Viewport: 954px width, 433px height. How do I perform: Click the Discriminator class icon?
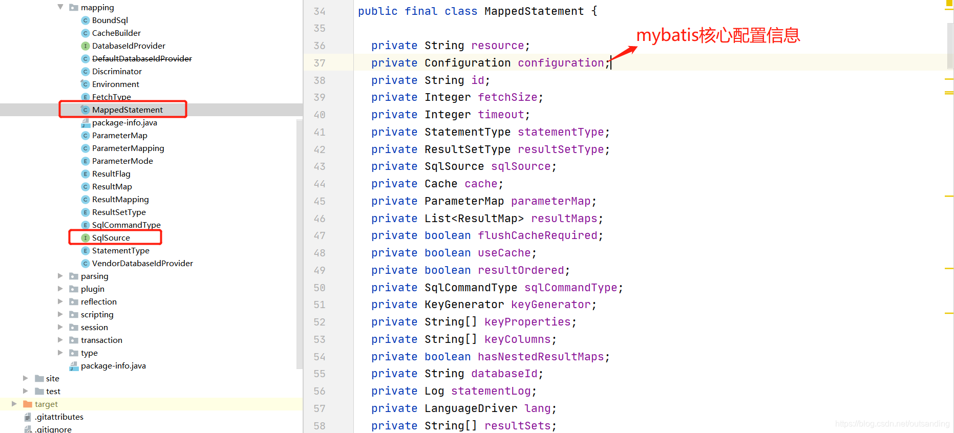86,72
